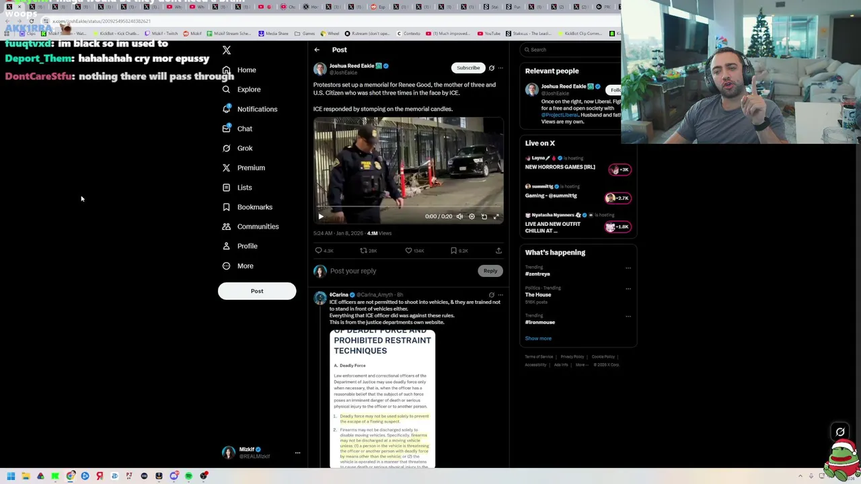
Task: Click the Grok icon beside Subscribe
Action: (491, 68)
